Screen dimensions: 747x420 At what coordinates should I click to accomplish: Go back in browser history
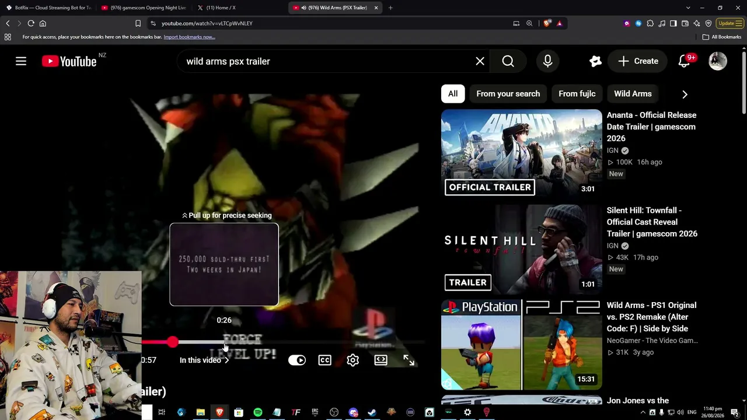point(8,23)
